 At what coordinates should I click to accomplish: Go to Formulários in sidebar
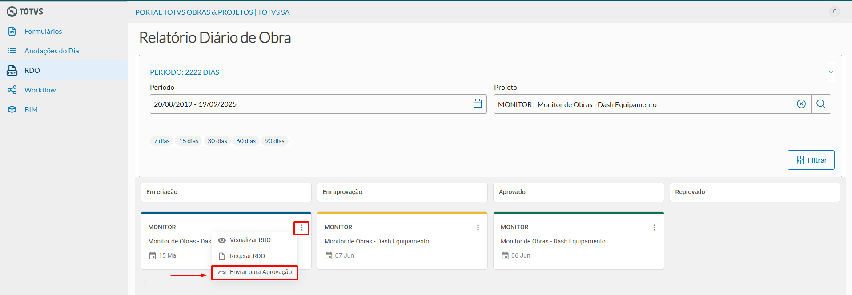tap(43, 31)
